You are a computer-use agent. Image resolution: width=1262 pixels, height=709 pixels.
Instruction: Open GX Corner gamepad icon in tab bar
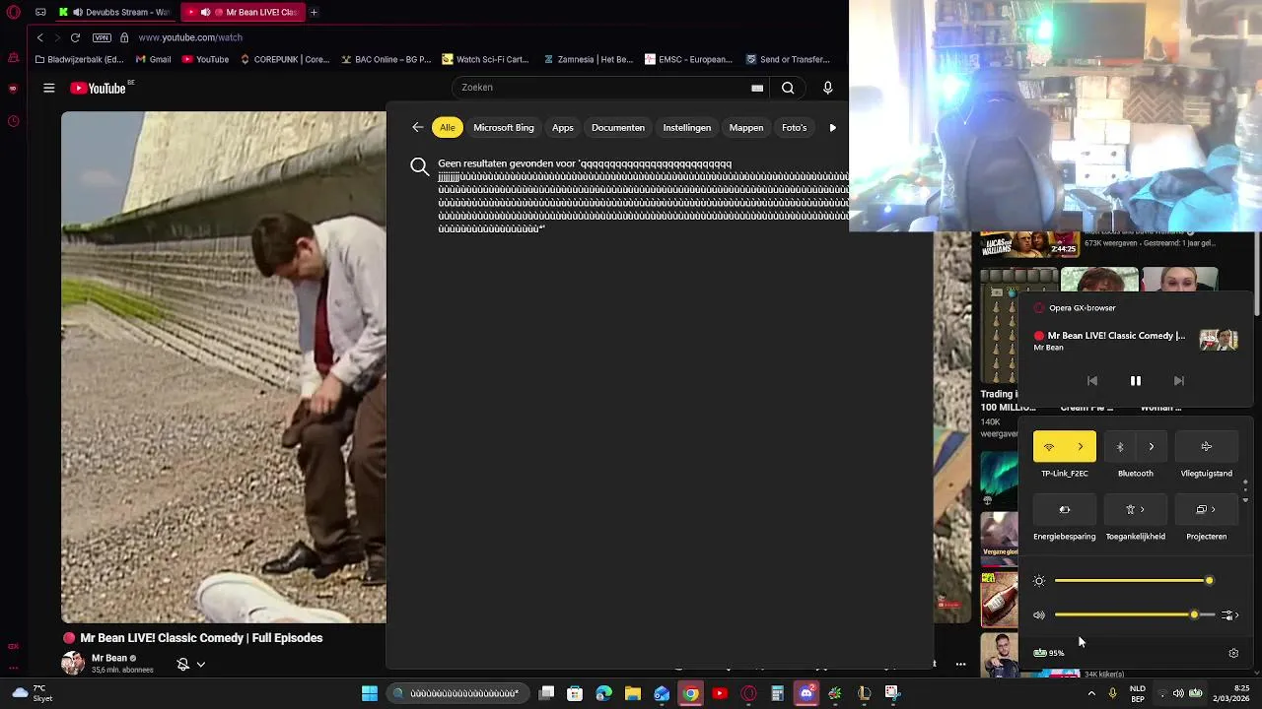tap(40, 12)
